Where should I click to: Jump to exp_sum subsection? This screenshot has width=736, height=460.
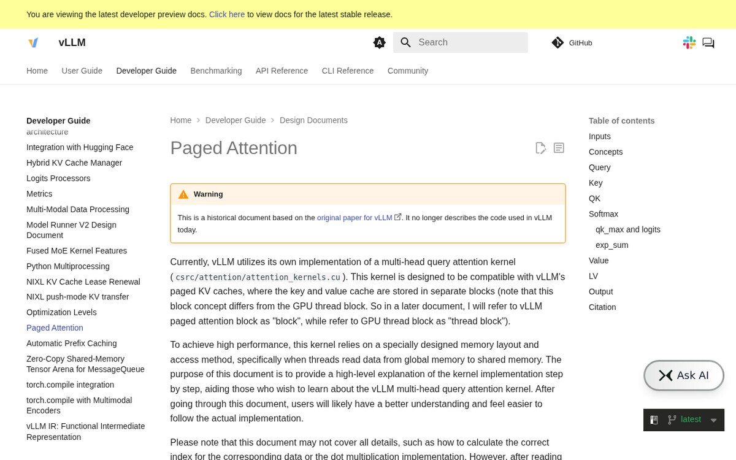pos(612,245)
